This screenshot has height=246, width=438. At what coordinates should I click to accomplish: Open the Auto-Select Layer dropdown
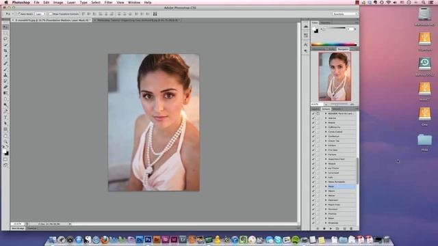40,14
